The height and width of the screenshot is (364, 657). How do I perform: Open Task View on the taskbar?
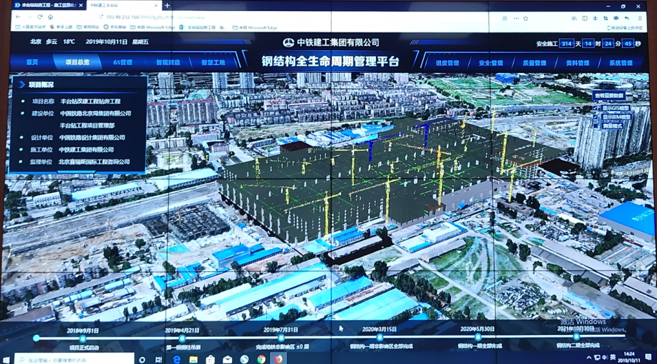point(158,359)
